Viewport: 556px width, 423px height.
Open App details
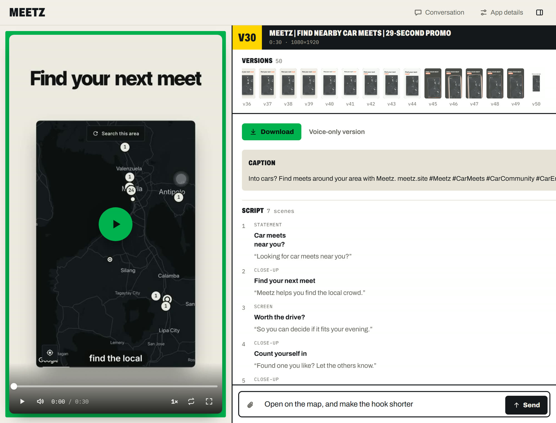coord(502,13)
